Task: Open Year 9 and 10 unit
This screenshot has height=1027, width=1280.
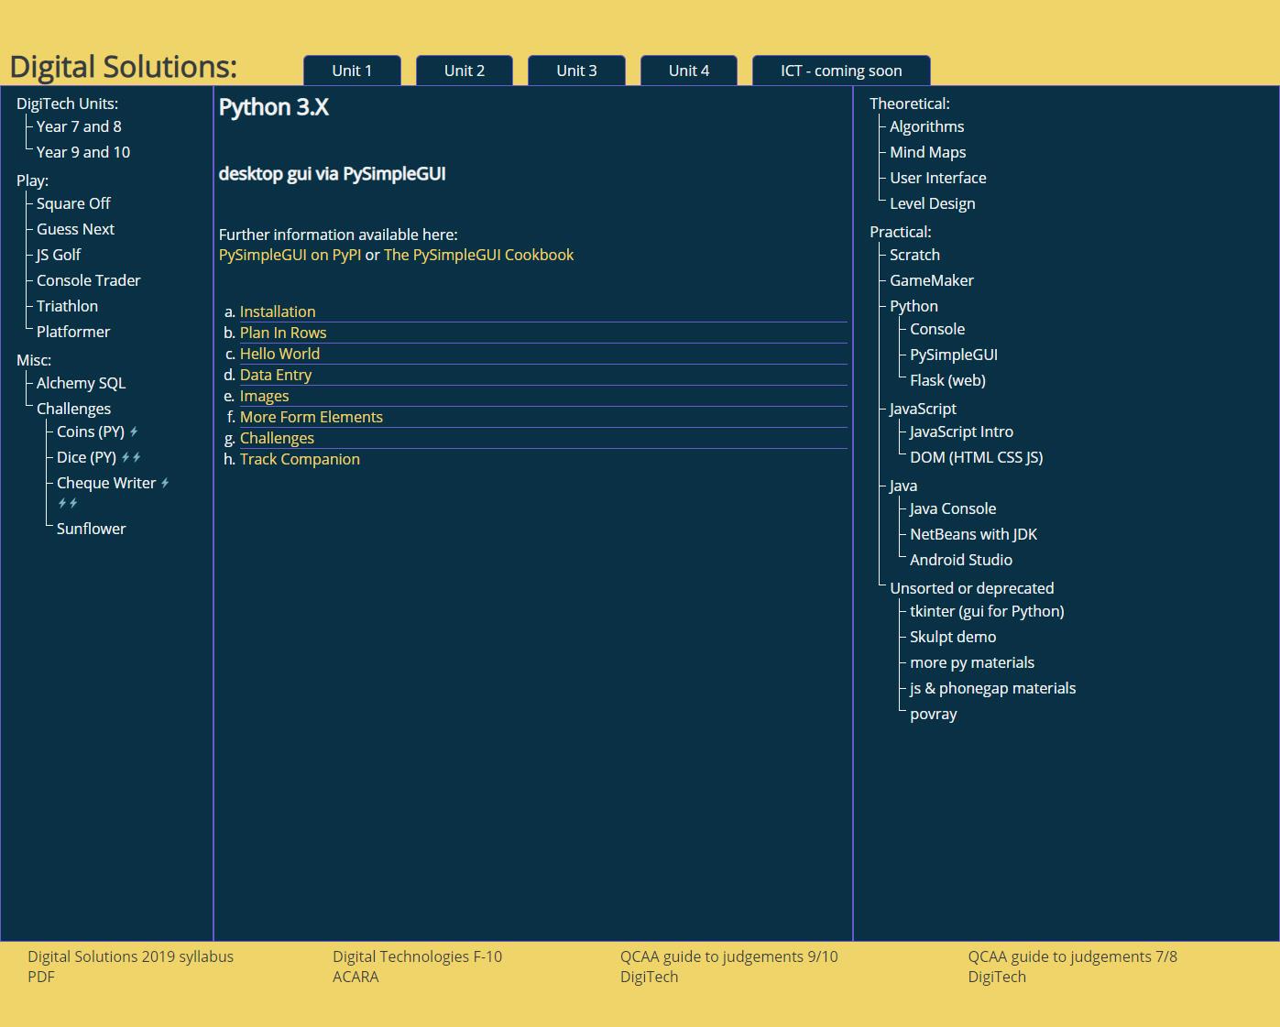Action: point(83,152)
